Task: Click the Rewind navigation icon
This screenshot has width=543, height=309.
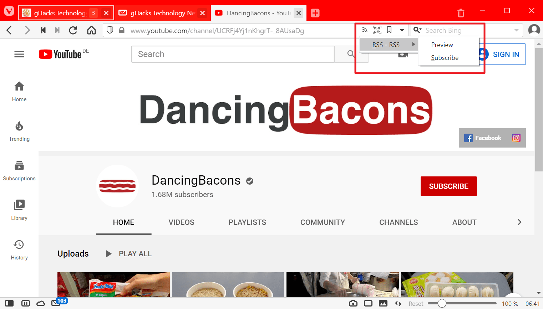Action: pyautogui.click(x=43, y=30)
